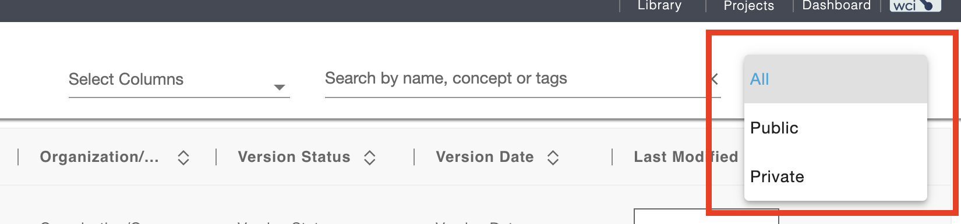Open Select Columns dropdown arrow

click(x=280, y=87)
